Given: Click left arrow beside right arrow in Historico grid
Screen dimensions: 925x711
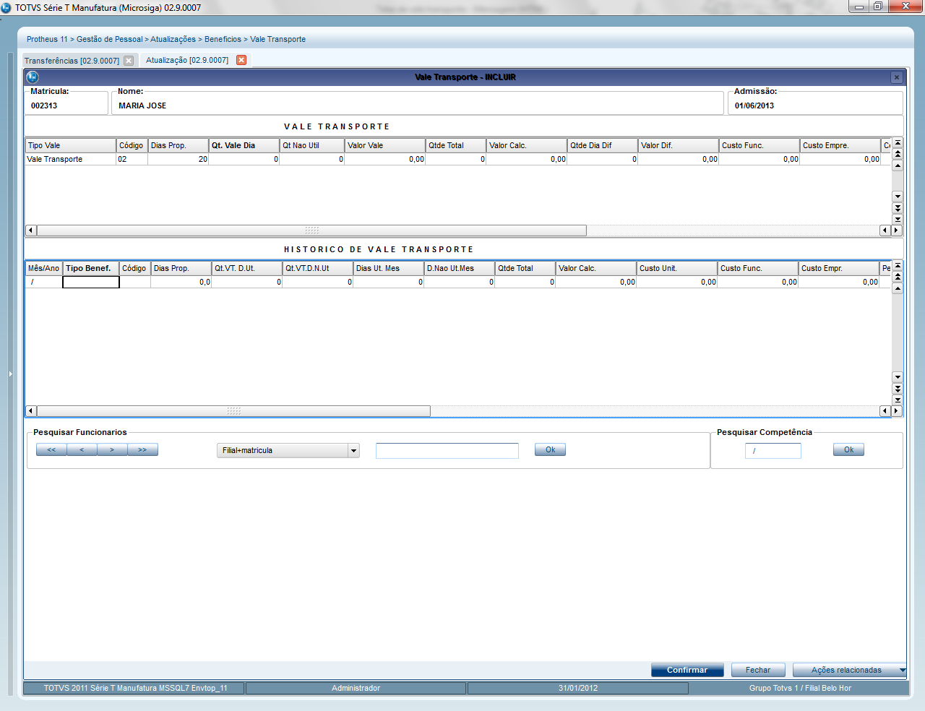Looking at the screenshot, I should click(x=885, y=411).
